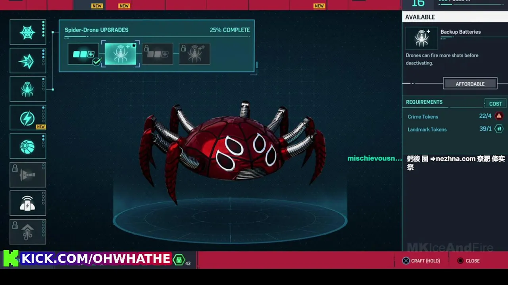Select the Web Shooters gadget icon
The height and width of the screenshot is (285, 508).
coord(28,32)
